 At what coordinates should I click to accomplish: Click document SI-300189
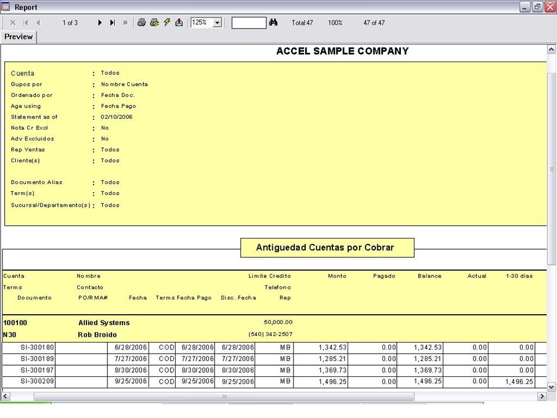(x=37, y=359)
